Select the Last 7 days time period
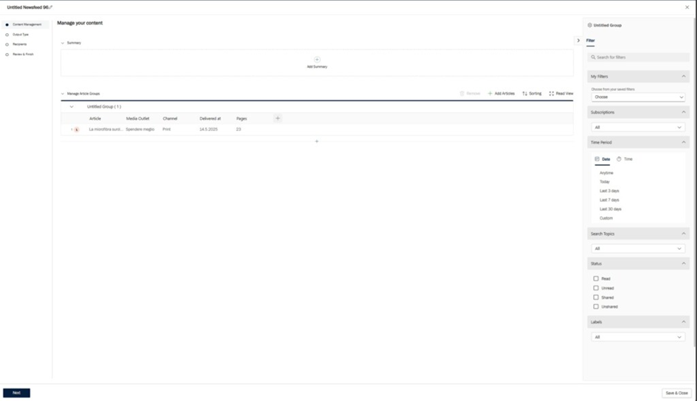The width and height of the screenshot is (697, 401). 609,200
